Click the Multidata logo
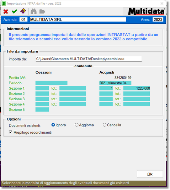The image size is (170, 190). click(x=147, y=11)
